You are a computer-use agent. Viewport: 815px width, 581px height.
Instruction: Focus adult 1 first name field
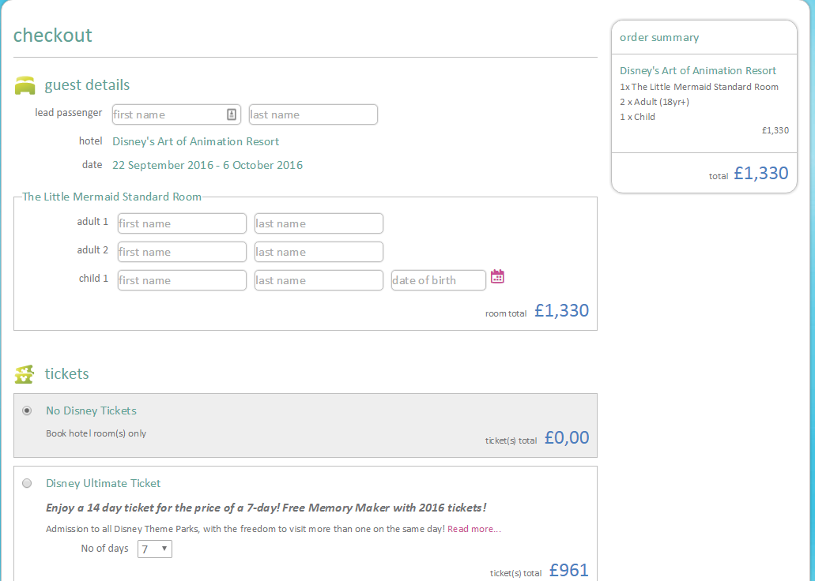pyautogui.click(x=182, y=223)
